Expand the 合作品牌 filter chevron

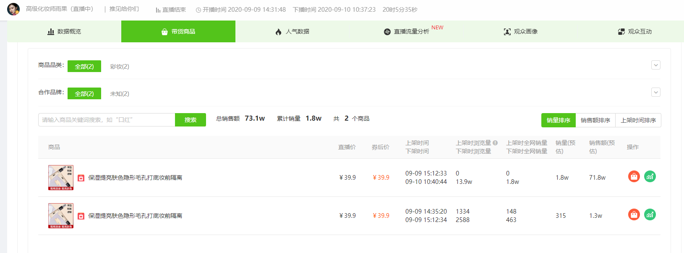pyautogui.click(x=656, y=92)
